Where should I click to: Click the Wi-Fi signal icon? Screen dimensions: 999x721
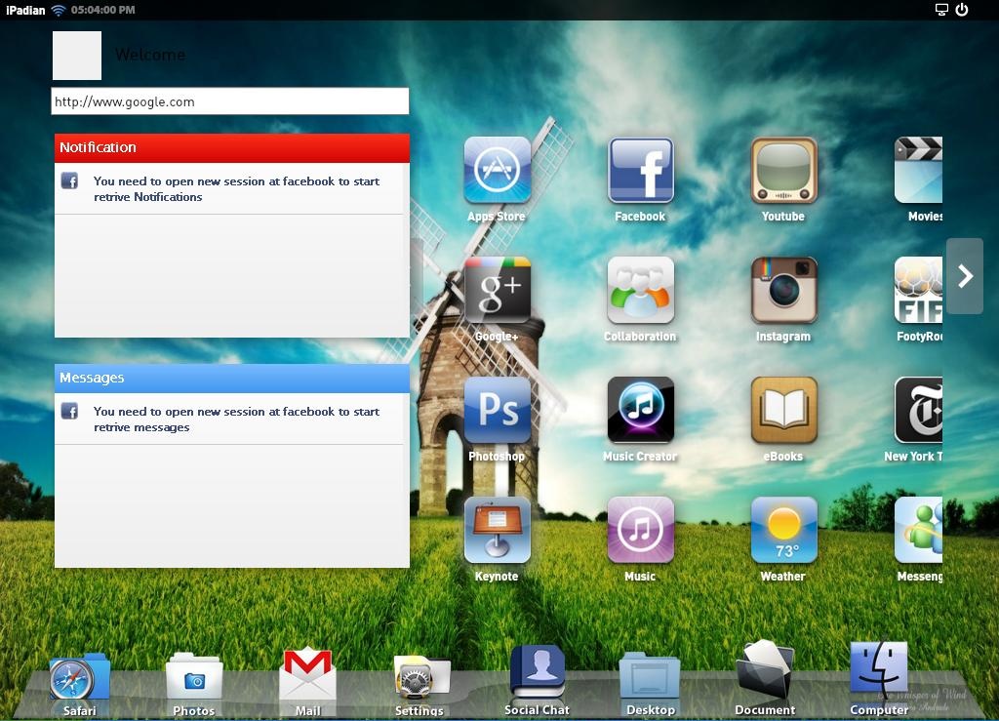coord(59,10)
